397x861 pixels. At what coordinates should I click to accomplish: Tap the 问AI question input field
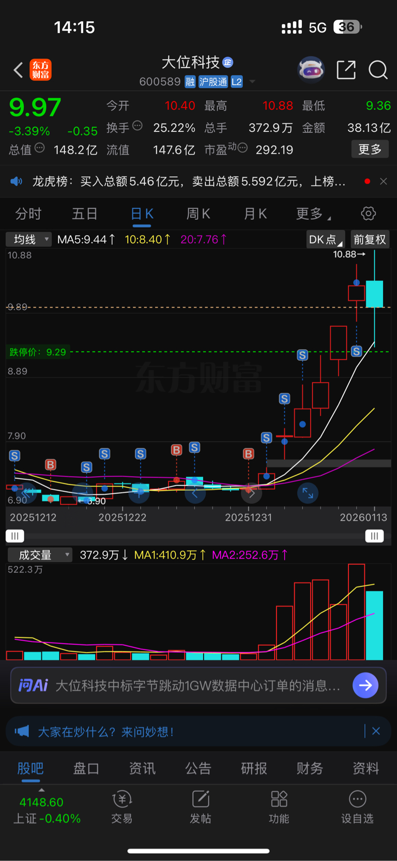point(198,685)
